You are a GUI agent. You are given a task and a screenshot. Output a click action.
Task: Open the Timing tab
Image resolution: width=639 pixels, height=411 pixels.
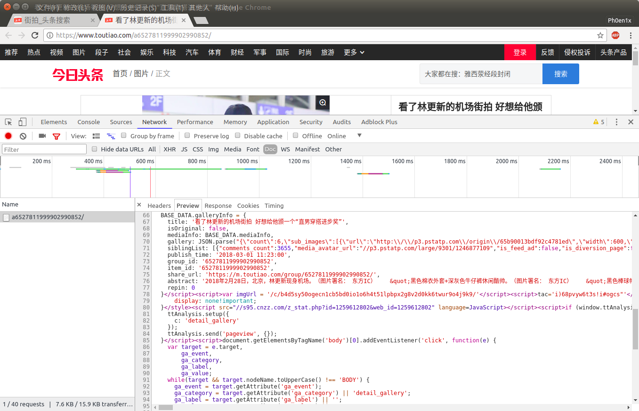tap(274, 205)
